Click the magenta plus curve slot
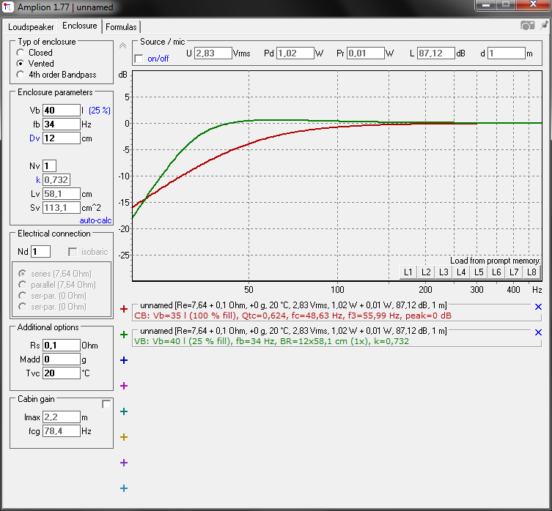Screen dimensions: 552x511 pyautogui.click(x=124, y=386)
